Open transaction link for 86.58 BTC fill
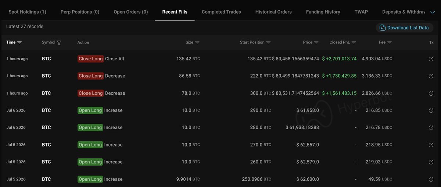This screenshot has width=441, height=187. pyautogui.click(x=431, y=76)
